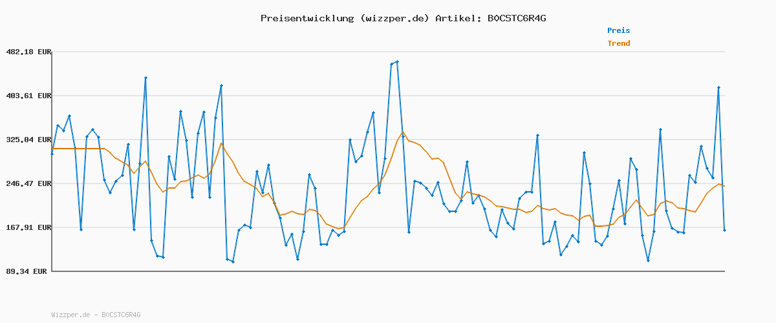Click the 246.47 EUR axis label
The image size is (776, 323).
pyautogui.click(x=28, y=183)
